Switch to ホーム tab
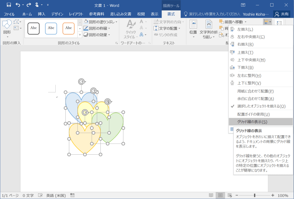This screenshot has height=199, width=294. [x=27, y=14]
